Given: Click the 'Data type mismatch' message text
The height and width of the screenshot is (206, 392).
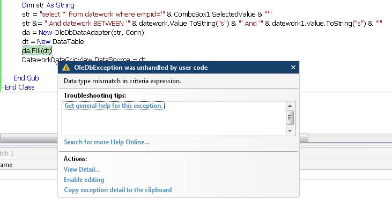Looking at the screenshot, I should tap(122, 81).
